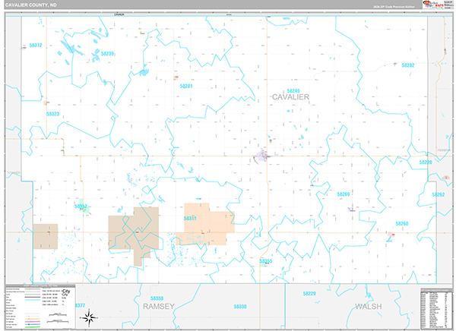Select ZIP code label 58239

[x=107, y=53]
